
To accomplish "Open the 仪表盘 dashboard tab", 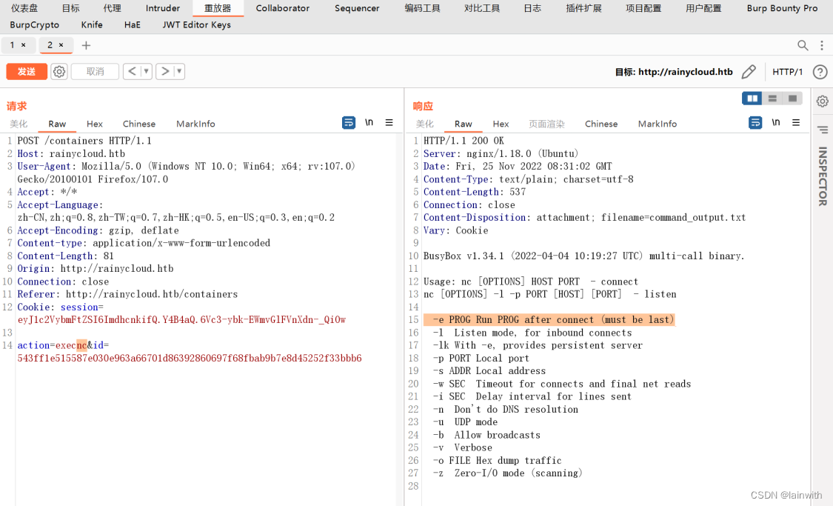I will click(24, 8).
